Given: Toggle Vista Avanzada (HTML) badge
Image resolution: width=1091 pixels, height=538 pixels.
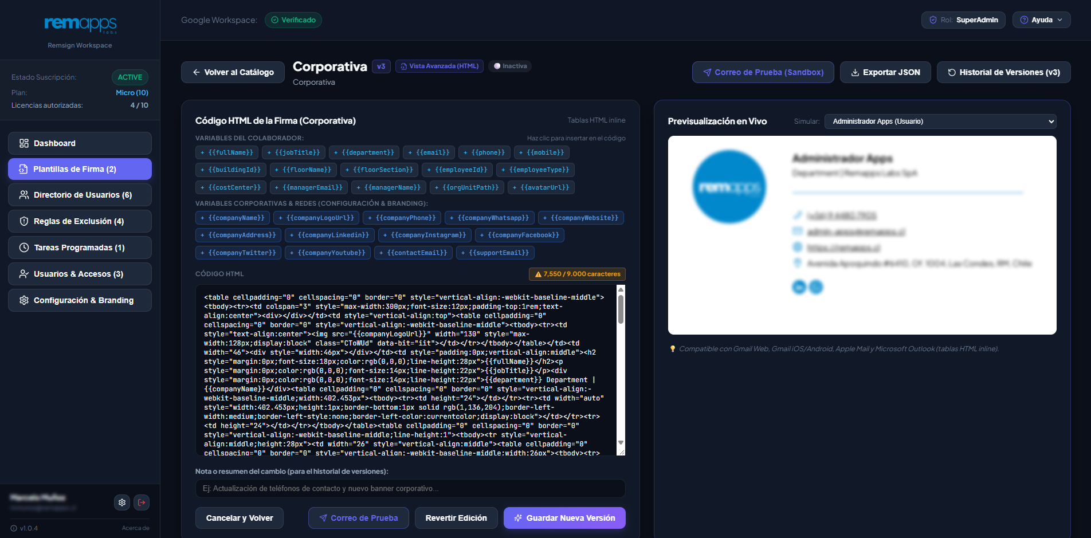Looking at the screenshot, I should pos(439,66).
